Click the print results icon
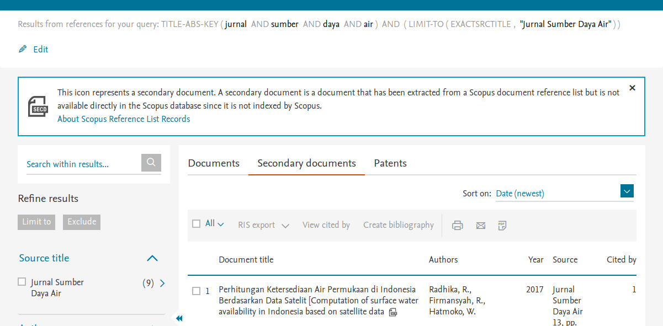The width and height of the screenshot is (663, 326). click(457, 225)
